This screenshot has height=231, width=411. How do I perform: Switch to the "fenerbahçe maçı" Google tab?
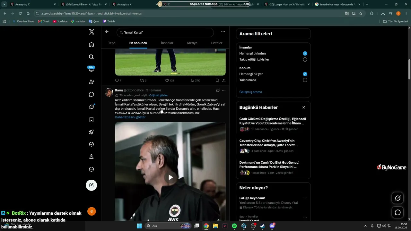click(337, 4)
